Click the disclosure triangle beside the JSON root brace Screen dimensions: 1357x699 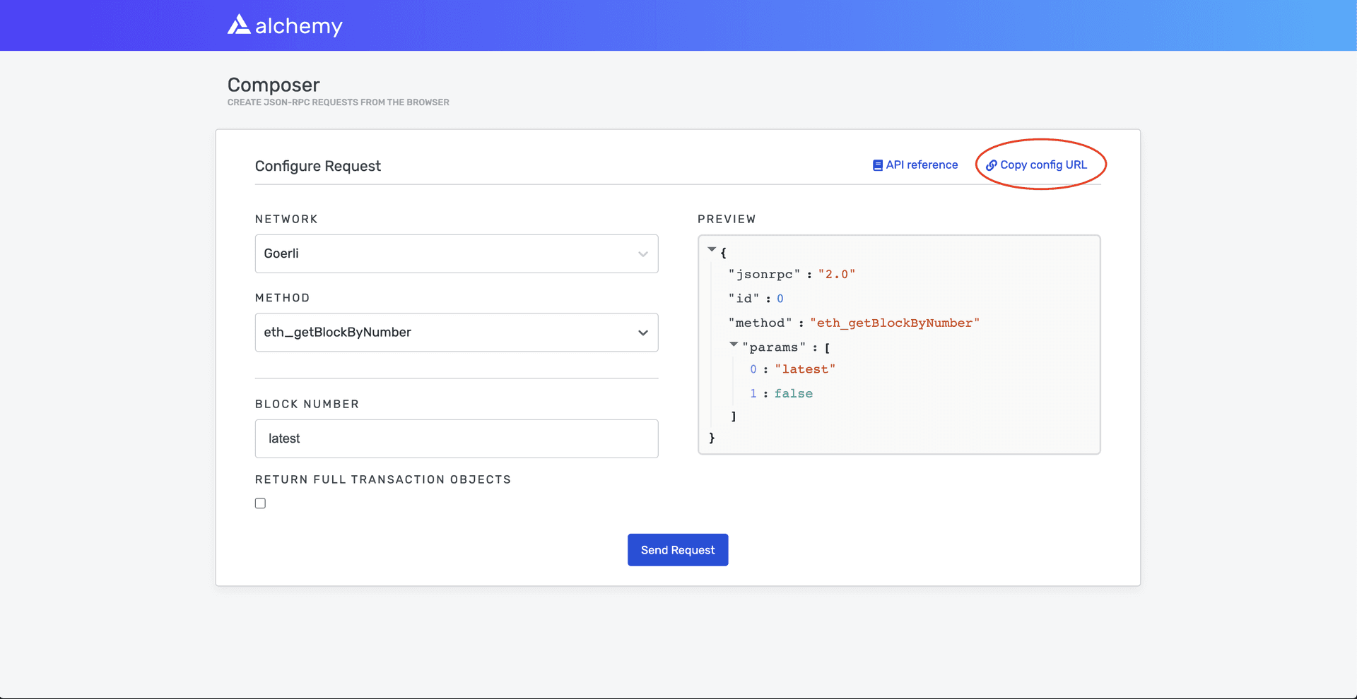(712, 249)
